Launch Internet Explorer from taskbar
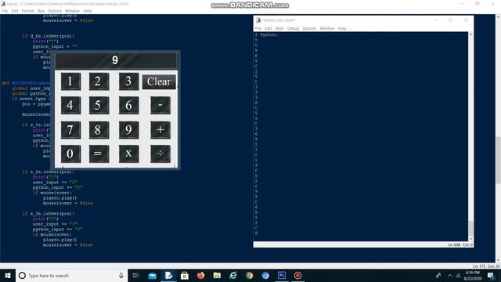 (x=233, y=276)
